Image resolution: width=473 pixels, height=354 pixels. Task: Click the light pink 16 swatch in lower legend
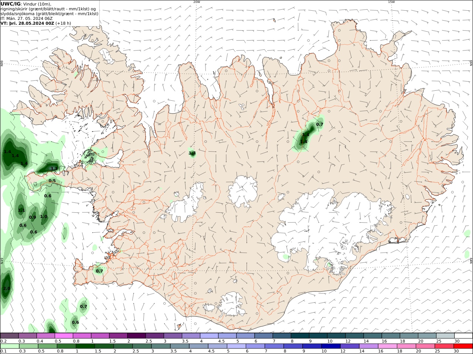pos(387,346)
